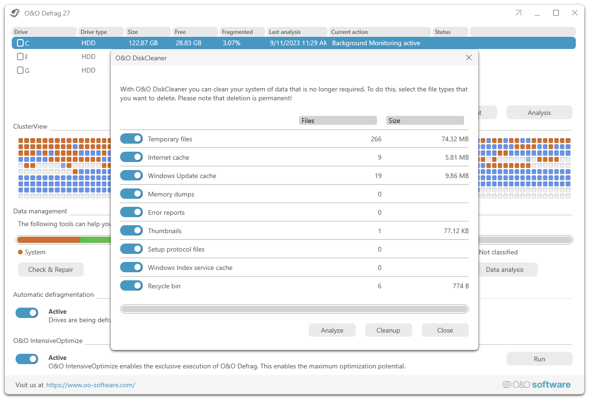Toggle O&O IntensiveOptimize Active switch
Image resolution: width=589 pixels, height=399 pixels.
point(27,359)
